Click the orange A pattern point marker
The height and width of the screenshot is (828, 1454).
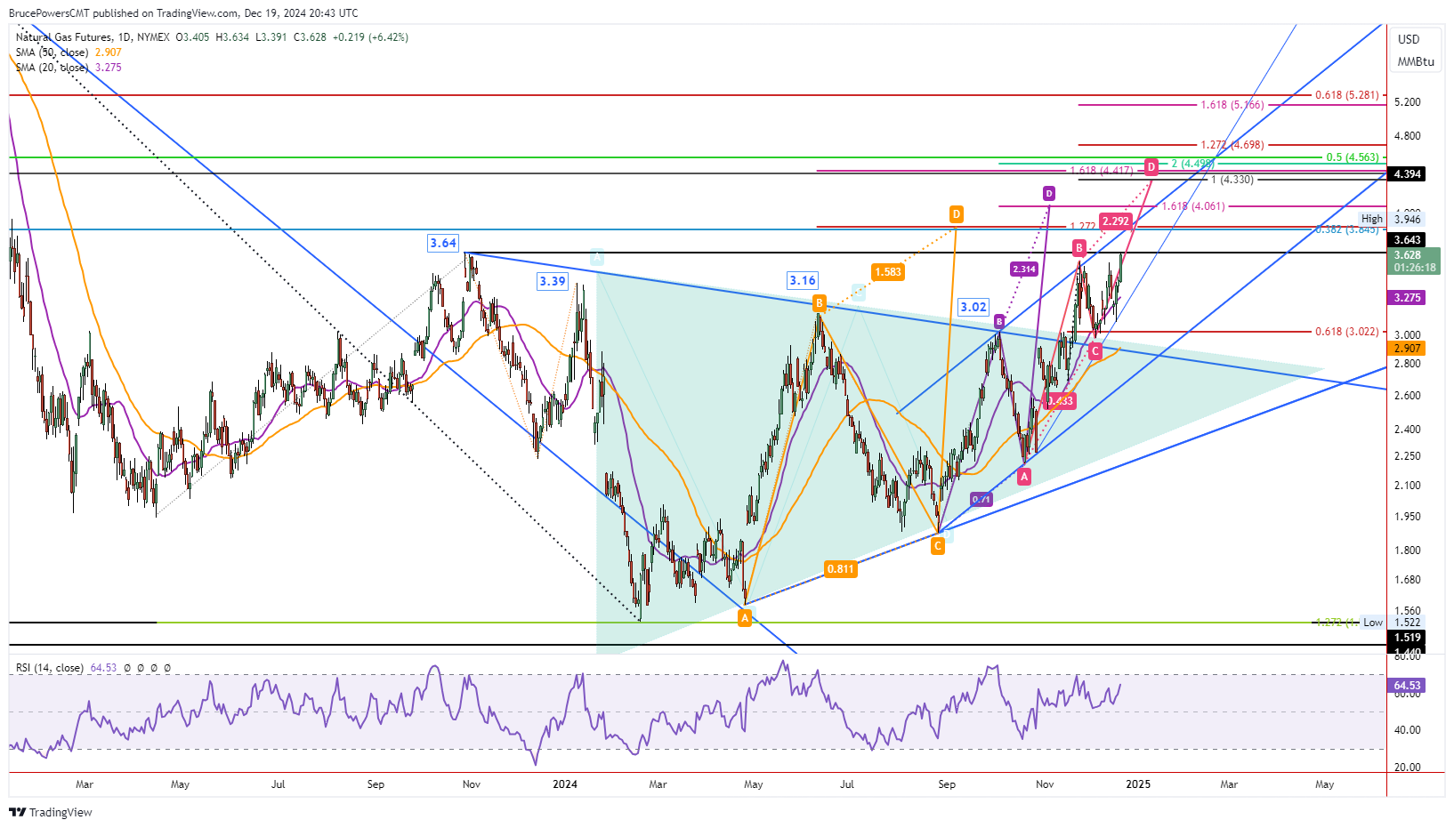click(x=745, y=618)
